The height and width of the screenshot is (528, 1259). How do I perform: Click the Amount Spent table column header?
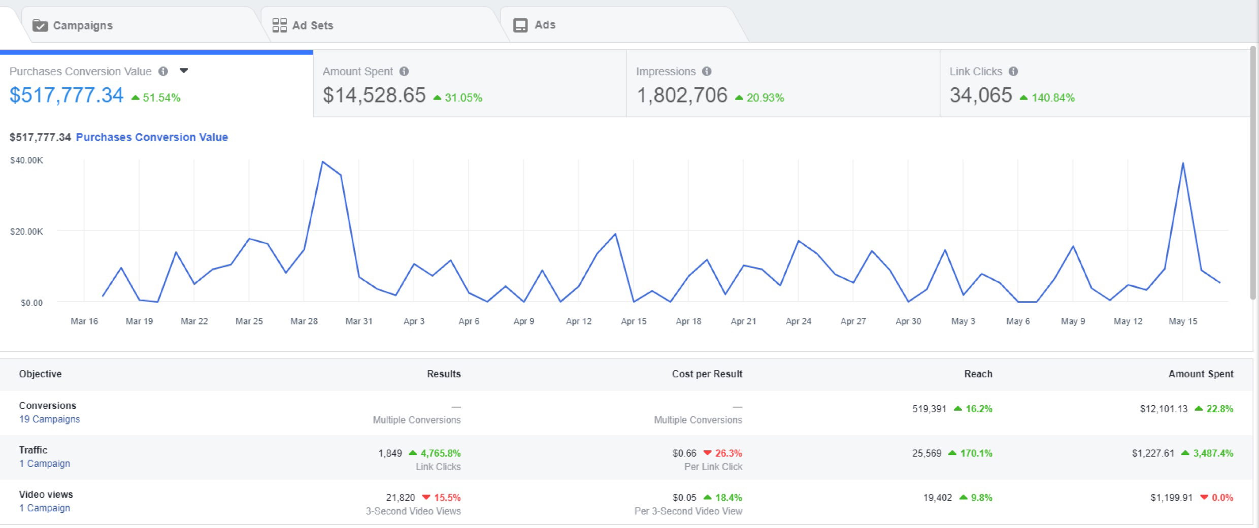coord(1201,374)
